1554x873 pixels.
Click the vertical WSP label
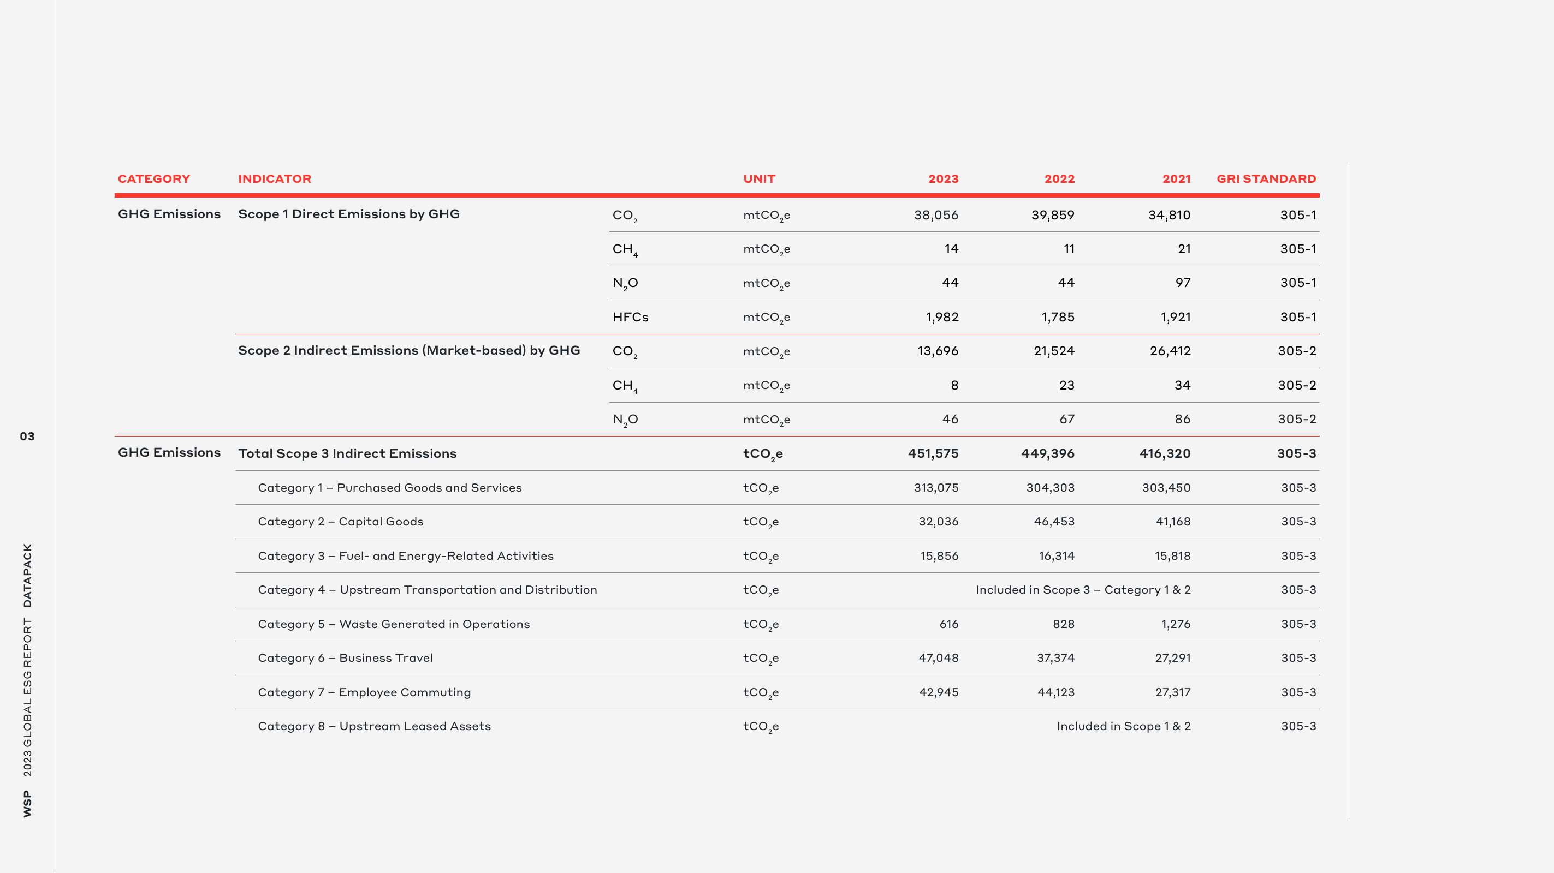27,804
